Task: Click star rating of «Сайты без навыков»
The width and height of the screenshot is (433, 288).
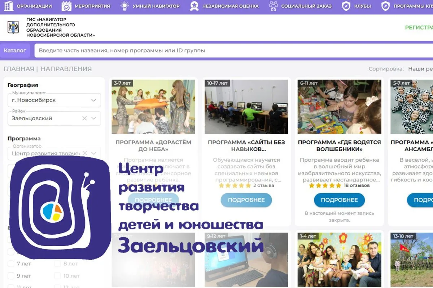Action: (x=235, y=186)
